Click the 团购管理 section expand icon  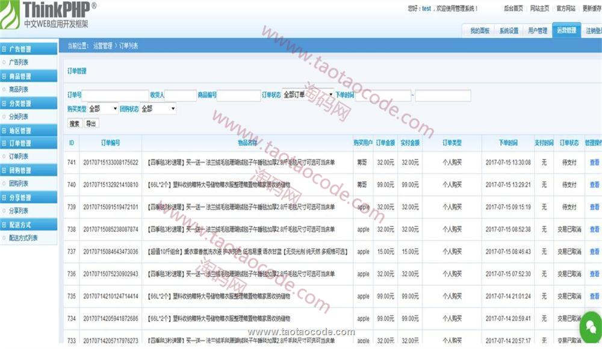pos(4,170)
